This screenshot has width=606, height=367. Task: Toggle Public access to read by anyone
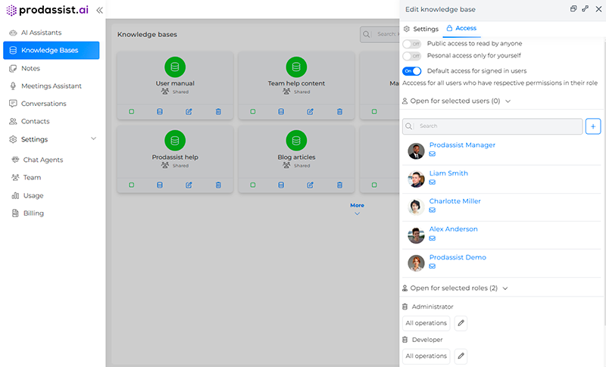tap(412, 44)
